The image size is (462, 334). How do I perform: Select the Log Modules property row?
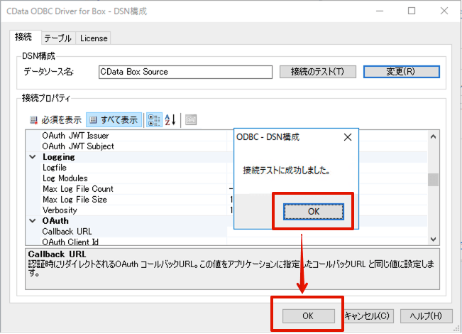click(65, 178)
